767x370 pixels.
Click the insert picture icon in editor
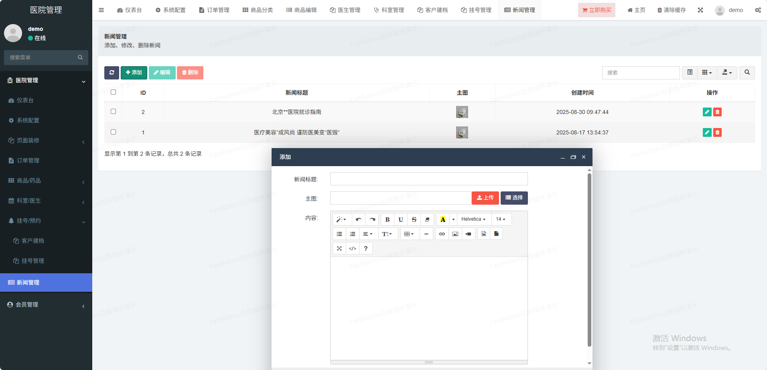(x=455, y=234)
